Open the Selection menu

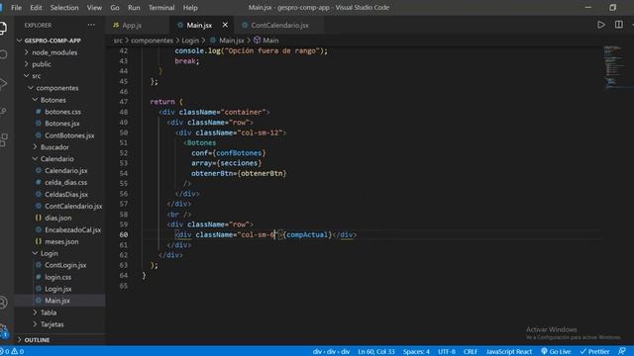(64, 8)
